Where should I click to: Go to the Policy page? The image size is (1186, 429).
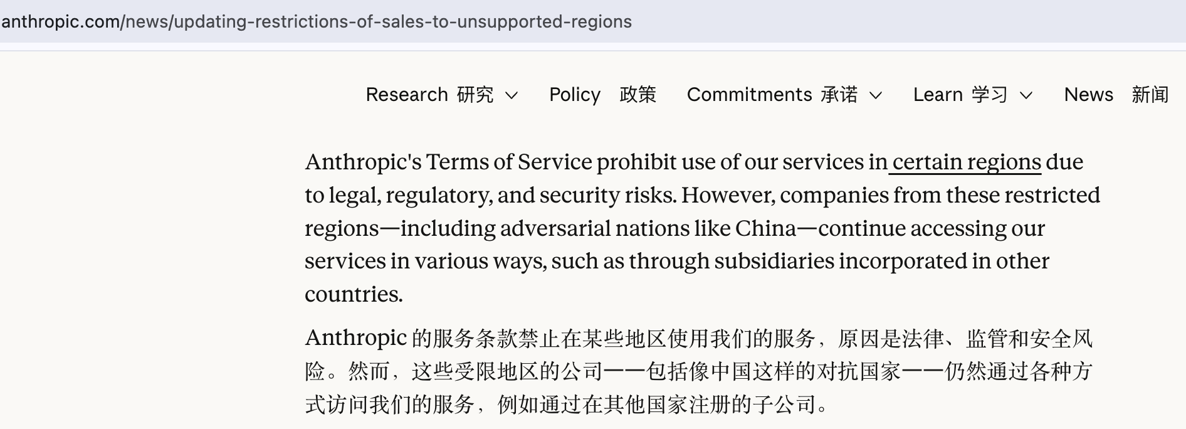tap(575, 95)
